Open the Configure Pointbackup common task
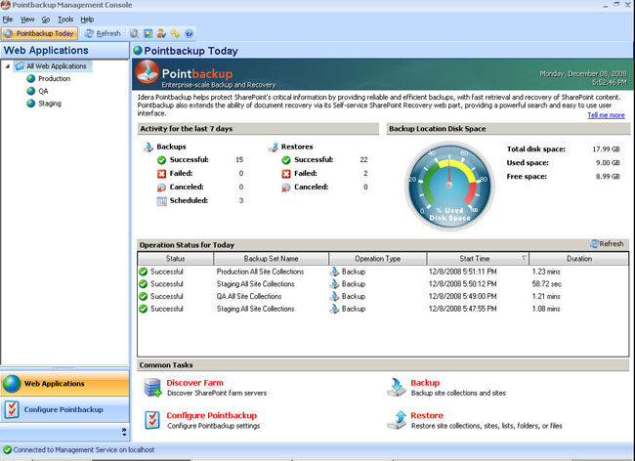 tap(212, 415)
